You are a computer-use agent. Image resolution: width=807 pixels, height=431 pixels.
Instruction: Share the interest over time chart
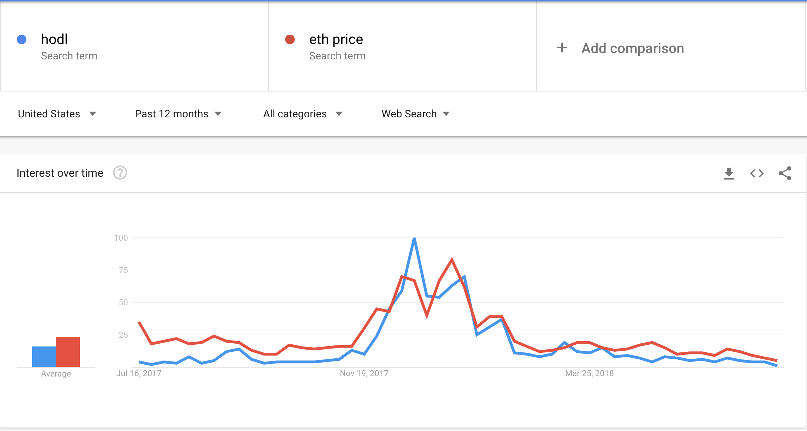pyautogui.click(x=785, y=173)
